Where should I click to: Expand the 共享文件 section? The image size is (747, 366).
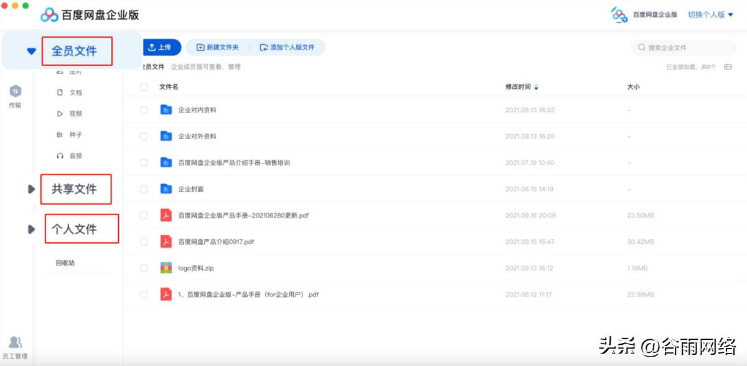(32, 190)
